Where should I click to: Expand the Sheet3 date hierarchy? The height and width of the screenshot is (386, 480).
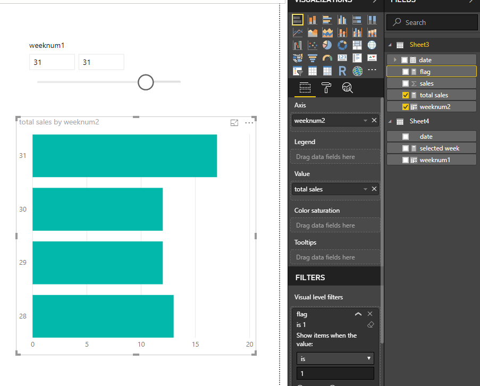coord(395,60)
